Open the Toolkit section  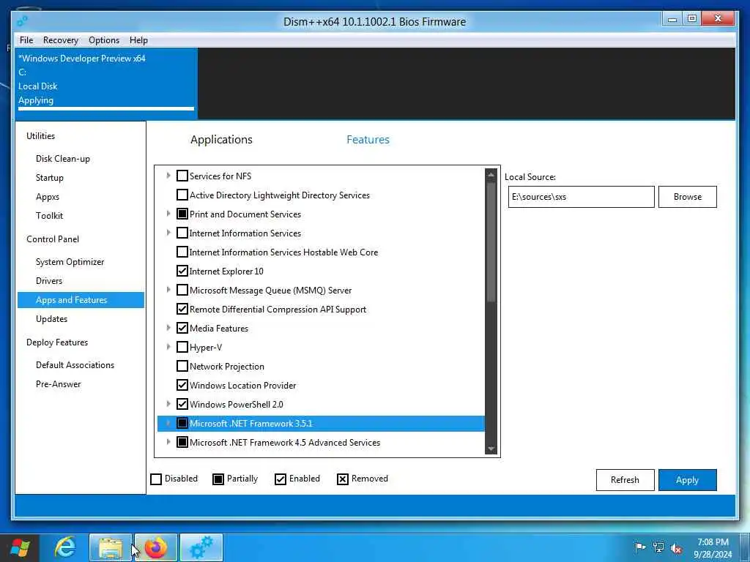[x=49, y=216]
